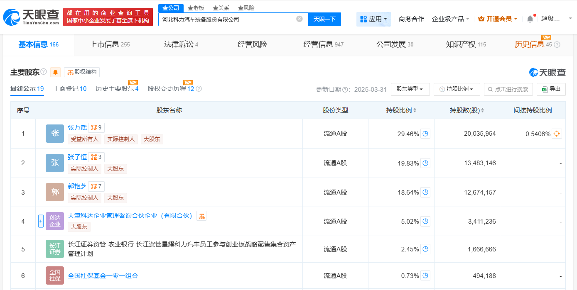
Task: Click the notification bell in top bar
Action: coord(530,19)
